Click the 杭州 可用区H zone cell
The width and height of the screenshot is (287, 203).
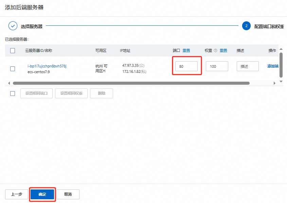coord(101,68)
